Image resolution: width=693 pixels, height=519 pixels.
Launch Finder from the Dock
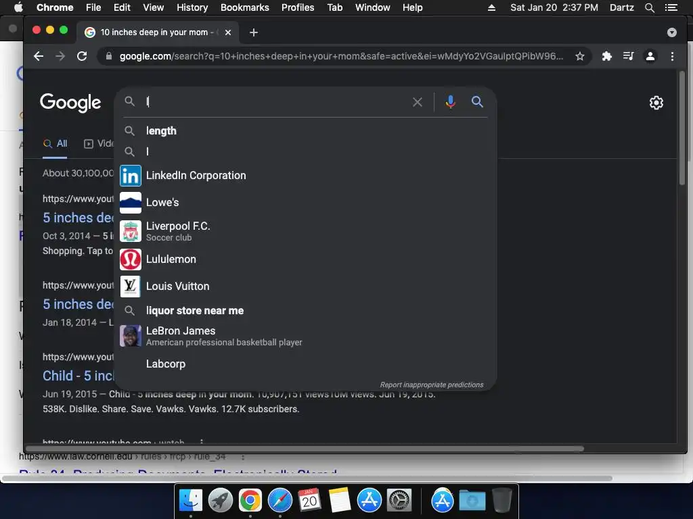click(x=190, y=501)
